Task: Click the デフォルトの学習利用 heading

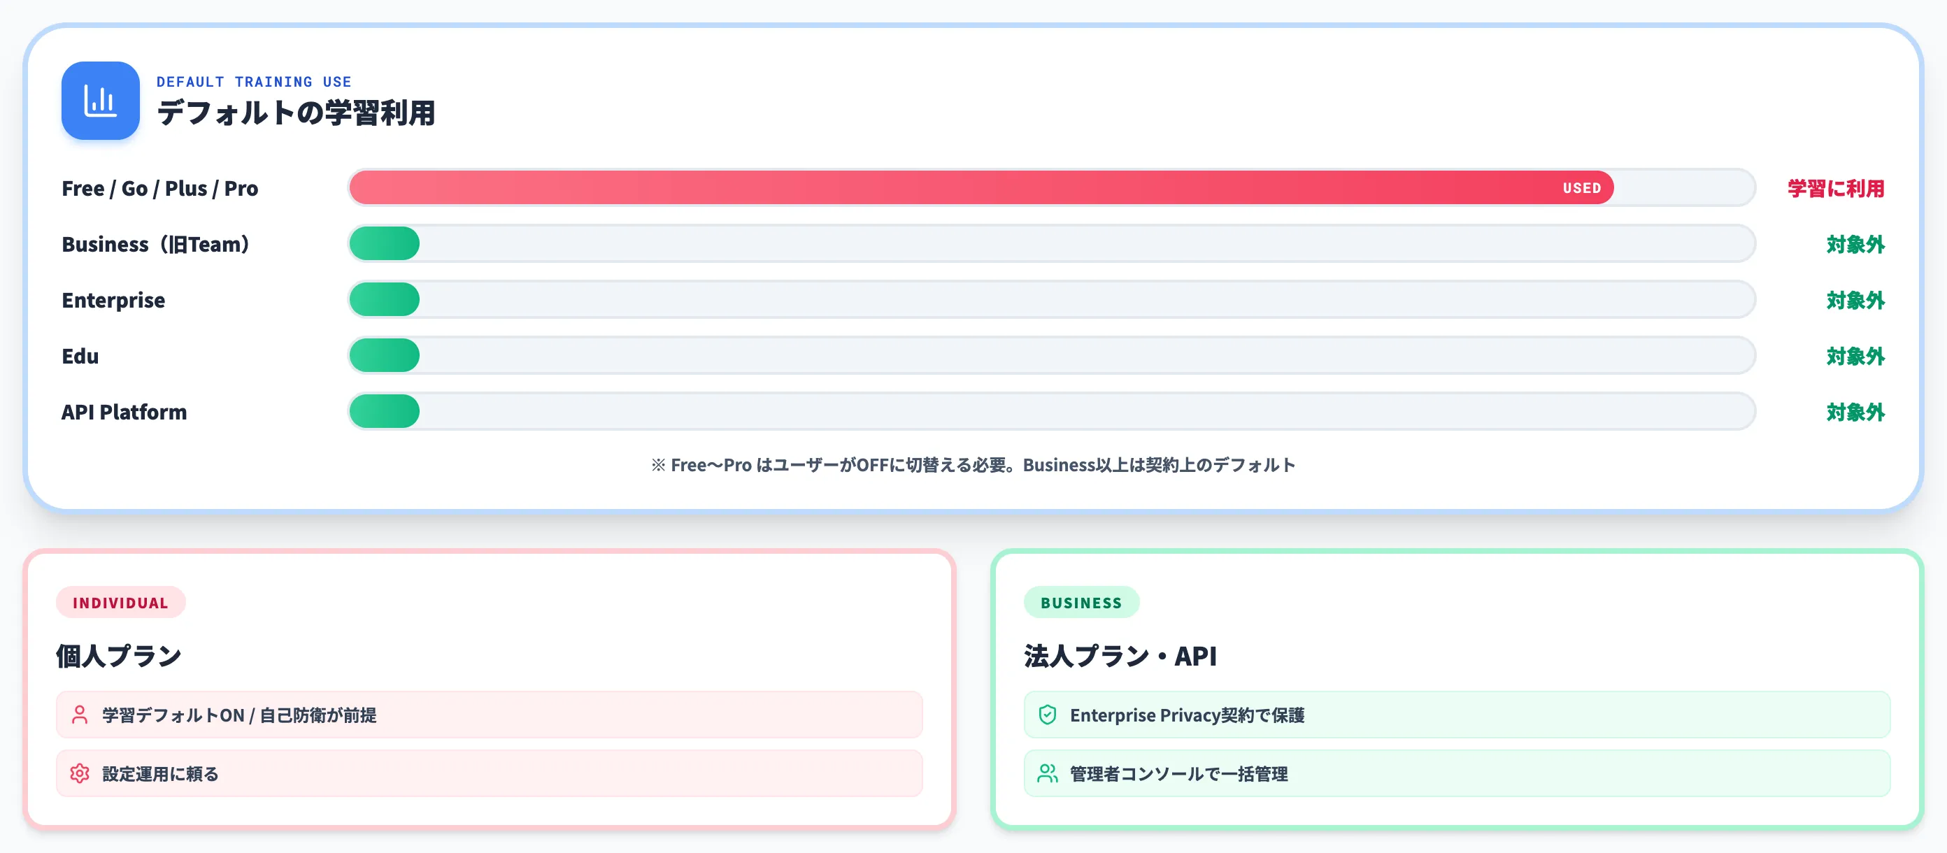Action: 297,113
